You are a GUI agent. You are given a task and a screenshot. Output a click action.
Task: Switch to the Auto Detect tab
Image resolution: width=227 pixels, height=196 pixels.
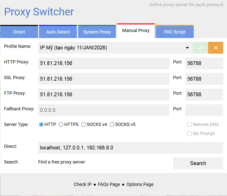click(x=58, y=32)
